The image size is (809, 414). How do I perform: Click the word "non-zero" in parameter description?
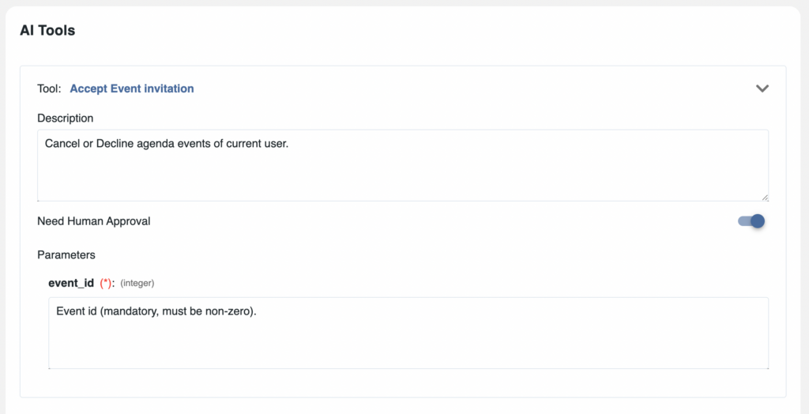[230, 311]
